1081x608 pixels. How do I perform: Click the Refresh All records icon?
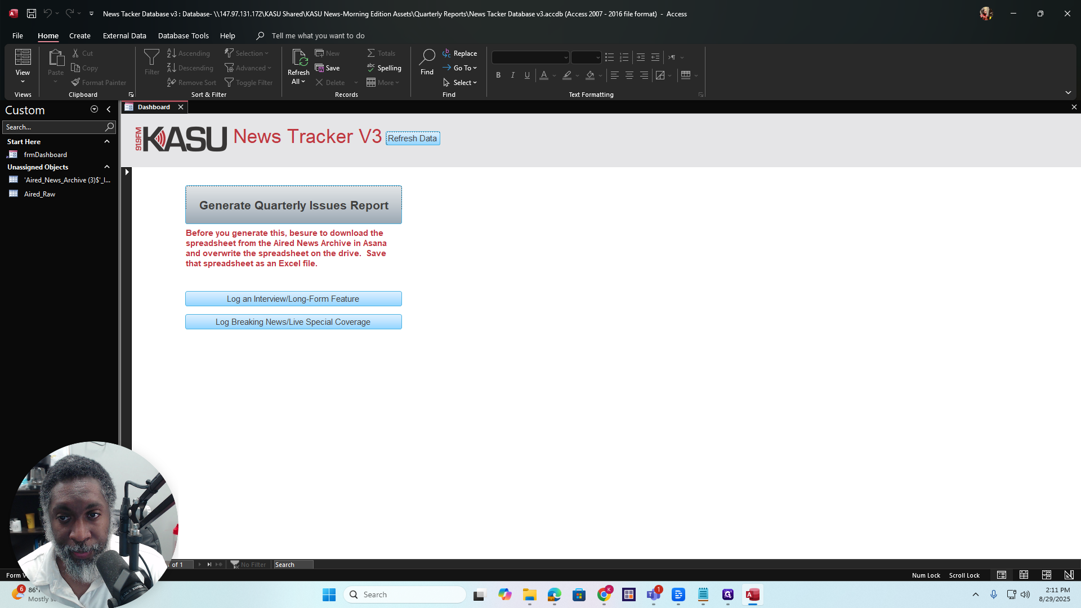tap(298, 66)
